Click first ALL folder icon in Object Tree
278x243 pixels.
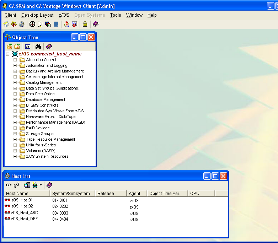pos(10,47)
